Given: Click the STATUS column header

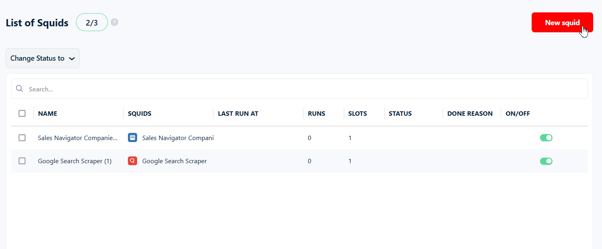Looking at the screenshot, I should point(400,113).
